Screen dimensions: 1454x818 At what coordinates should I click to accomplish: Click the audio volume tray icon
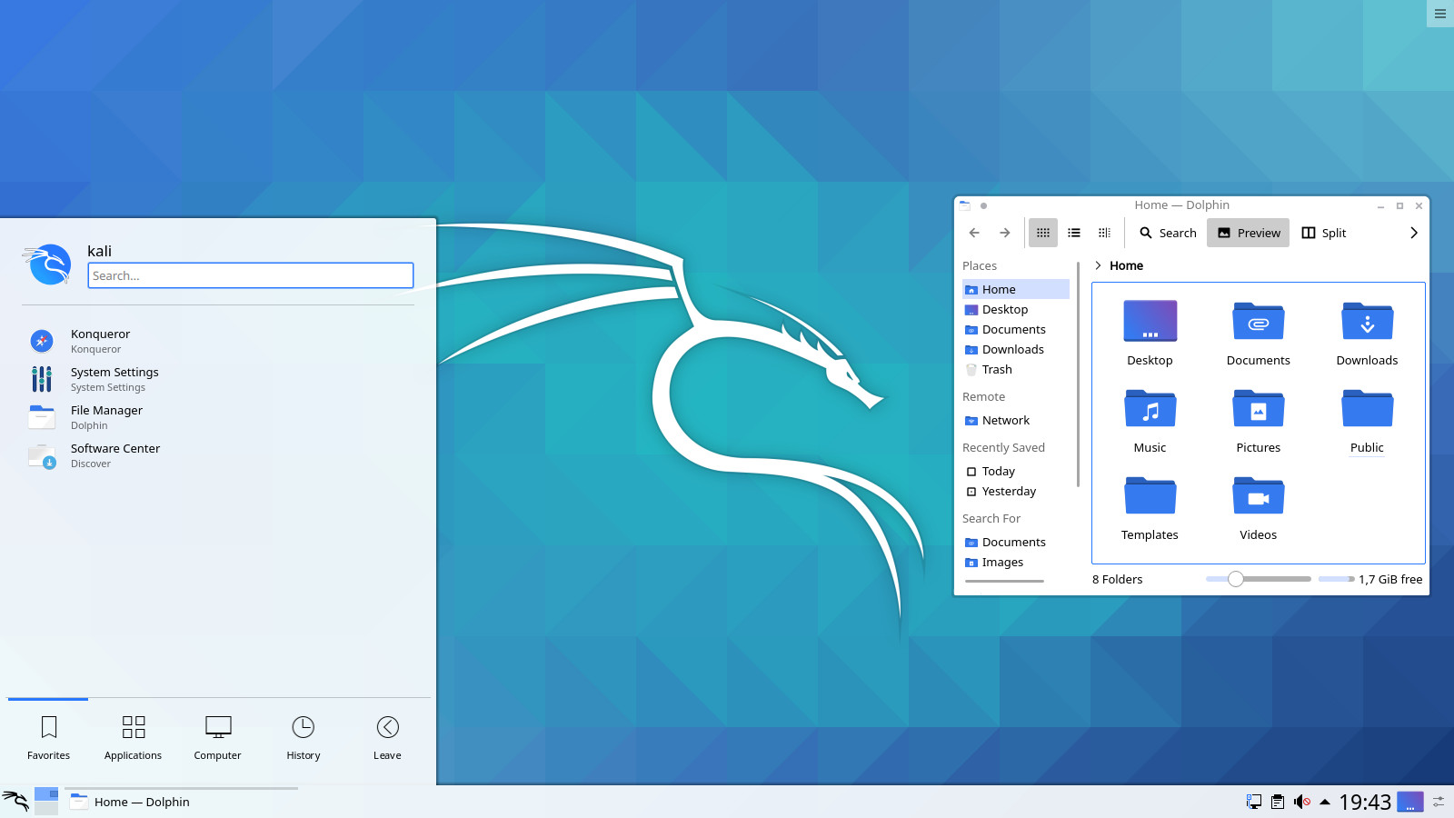[1301, 802]
